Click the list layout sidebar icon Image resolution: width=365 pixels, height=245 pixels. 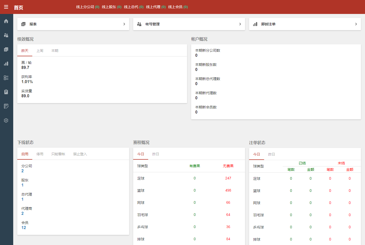[x=6, y=78]
